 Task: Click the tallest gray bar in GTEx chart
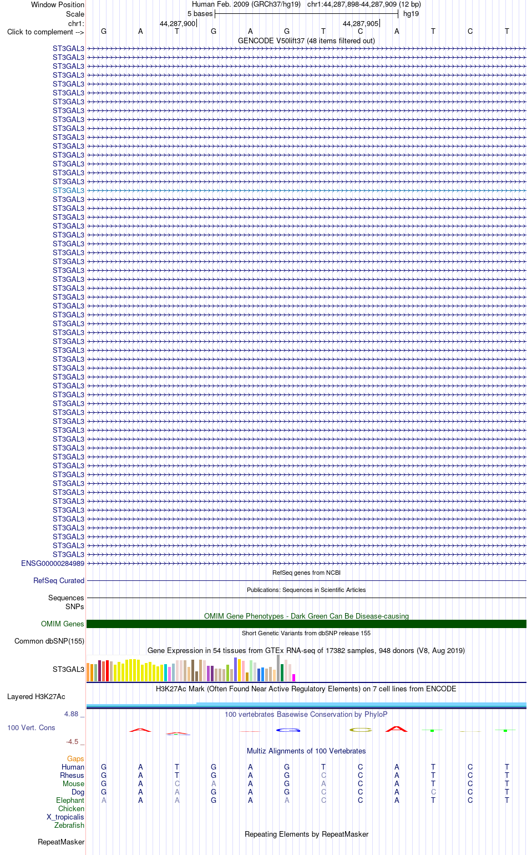(278, 668)
